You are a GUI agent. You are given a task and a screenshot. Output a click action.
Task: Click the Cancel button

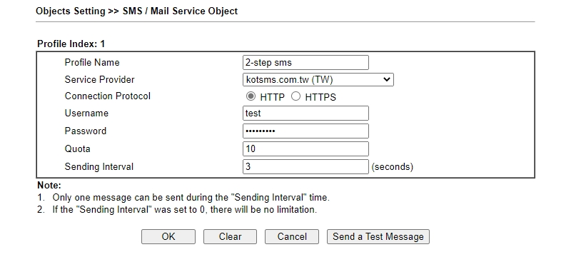292,236
